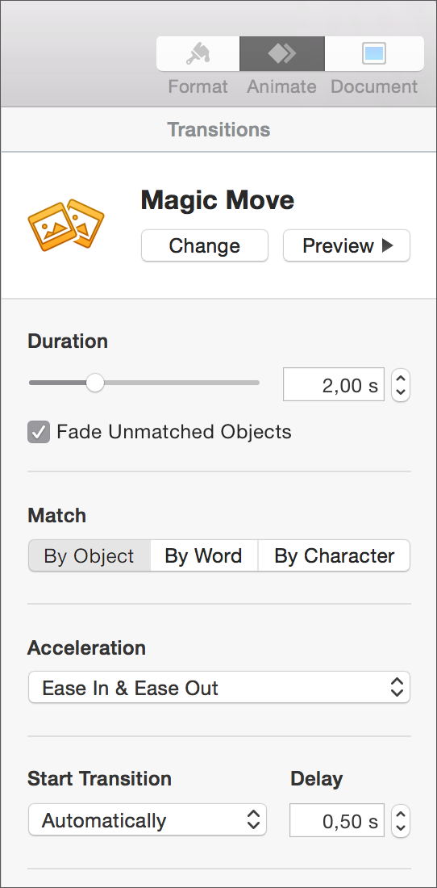
Task: Open Start Transition Automatically dropdown
Action: click(x=147, y=819)
